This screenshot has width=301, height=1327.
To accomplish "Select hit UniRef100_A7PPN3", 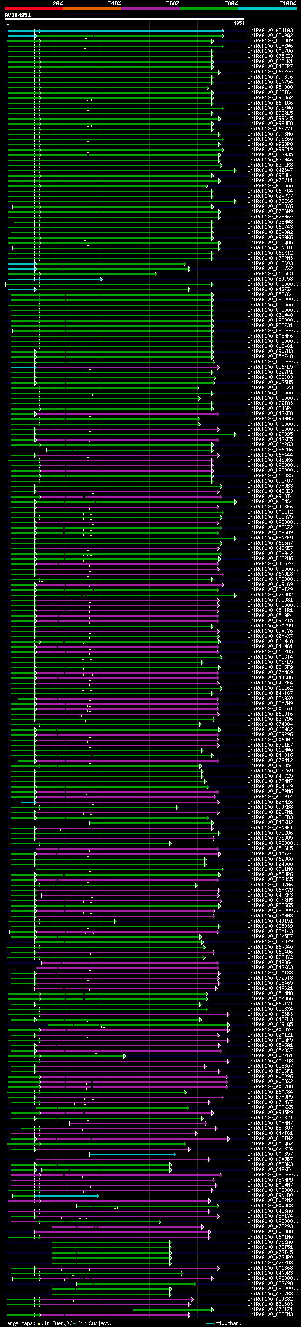I will (270, 258).
